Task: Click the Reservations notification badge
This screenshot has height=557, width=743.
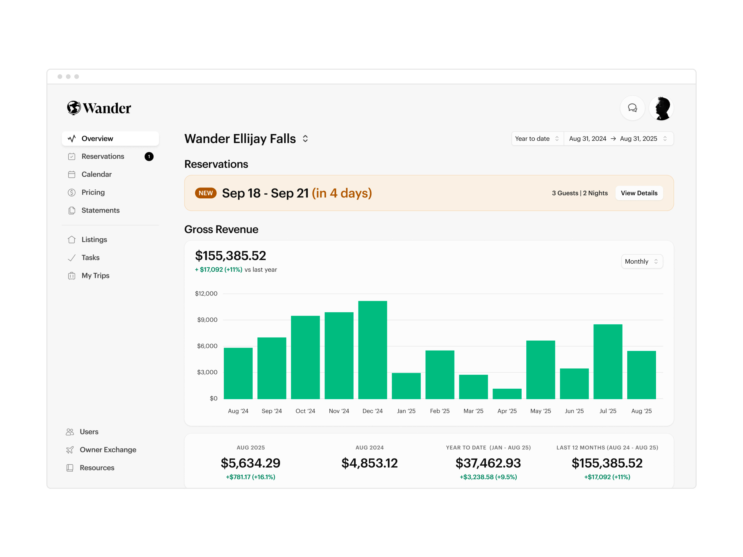Action: pyautogui.click(x=149, y=156)
